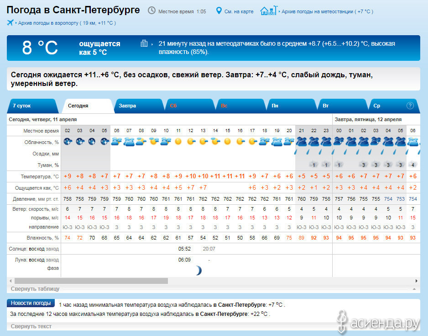Click the map pin icon
Viewport: 428px width, 336px height.
[219, 11]
